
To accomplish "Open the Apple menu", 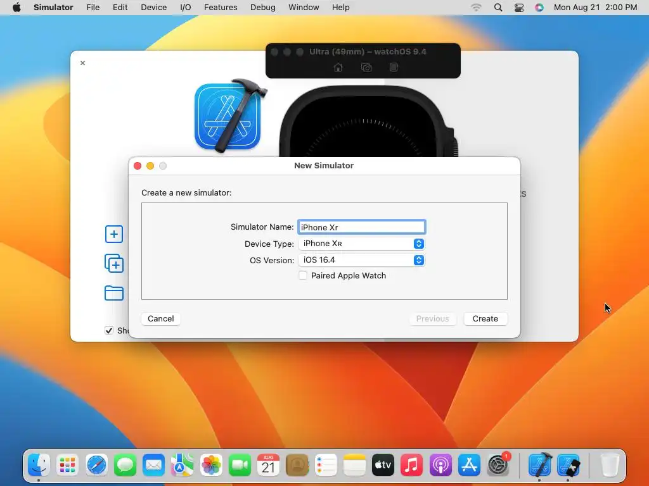I will (x=16, y=8).
